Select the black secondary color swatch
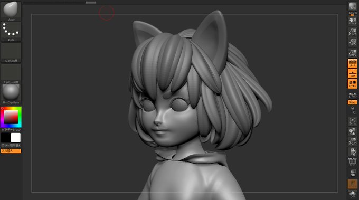359x200 pixels. point(5,138)
